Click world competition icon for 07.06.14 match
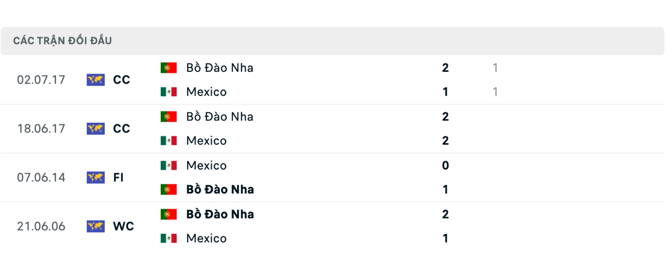Image resolution: width=666 pixels, height=275 pixels. pos(95,177)
